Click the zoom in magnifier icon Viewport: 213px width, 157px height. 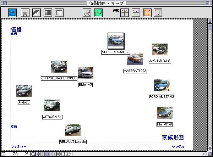[x=65, y=154]
